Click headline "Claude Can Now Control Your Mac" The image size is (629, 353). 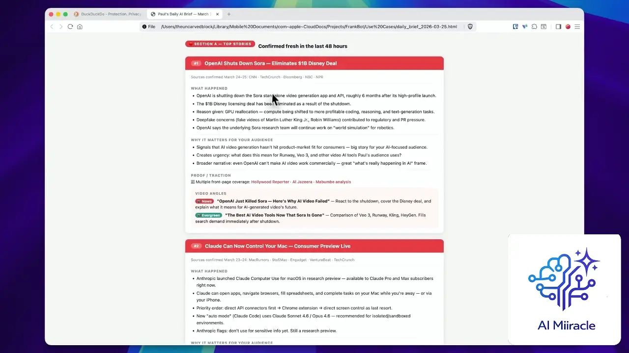coord(278,246)
